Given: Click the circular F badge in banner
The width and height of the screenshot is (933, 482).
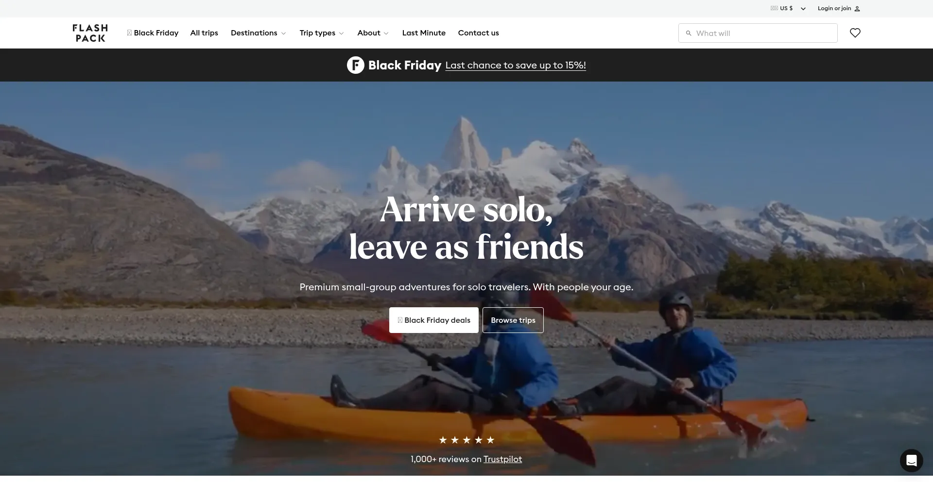Looking at the screenshot, I should pyautogui.click(x=355, y=65).
